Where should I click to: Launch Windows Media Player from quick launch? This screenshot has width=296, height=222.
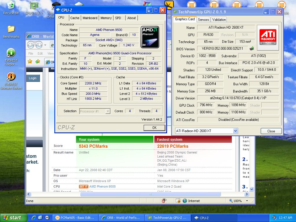(x=47, y=217)
